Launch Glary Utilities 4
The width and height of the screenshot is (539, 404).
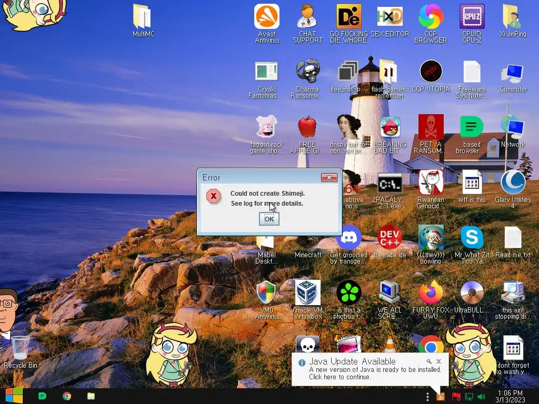coord(513,190)
